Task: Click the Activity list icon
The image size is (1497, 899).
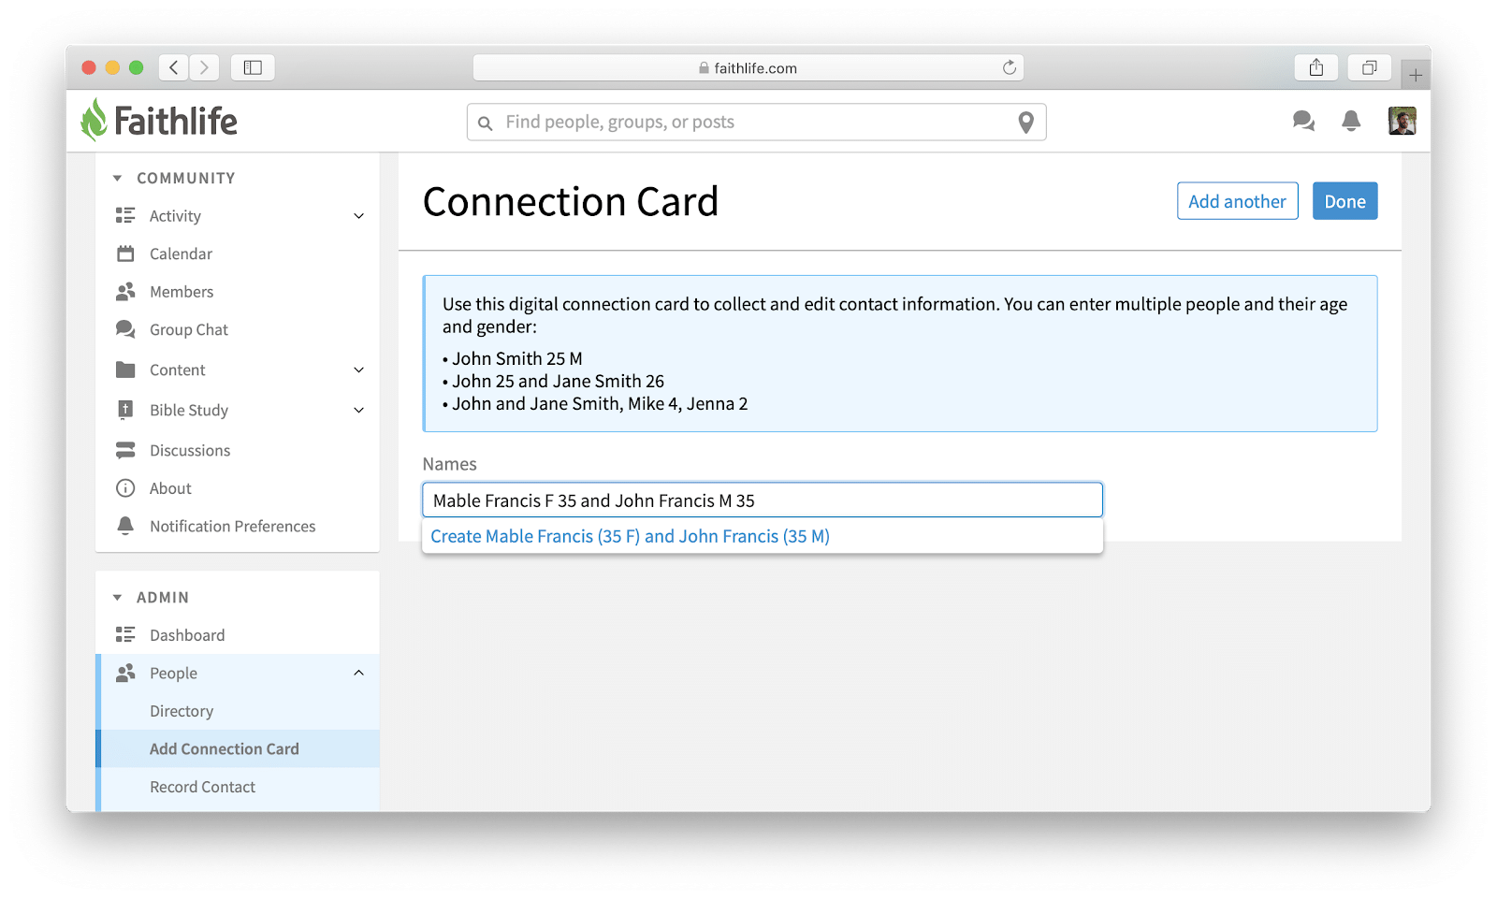Action: click(125, 216)
